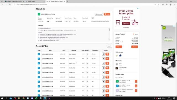Download the file uploaded Apr 30, 2022
Image resolution: width=177 pixels, height=100 pixels.
click(x=103, y=59)
